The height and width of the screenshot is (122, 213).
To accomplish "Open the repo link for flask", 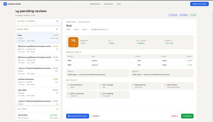I will point(84,29).
